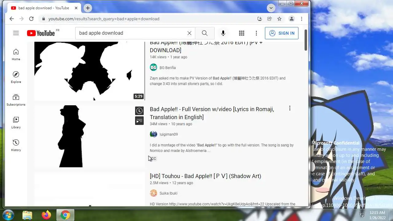The width and height of the screenshot is (393, 221).
Task: Bookmark this page star
Action: 279,19
